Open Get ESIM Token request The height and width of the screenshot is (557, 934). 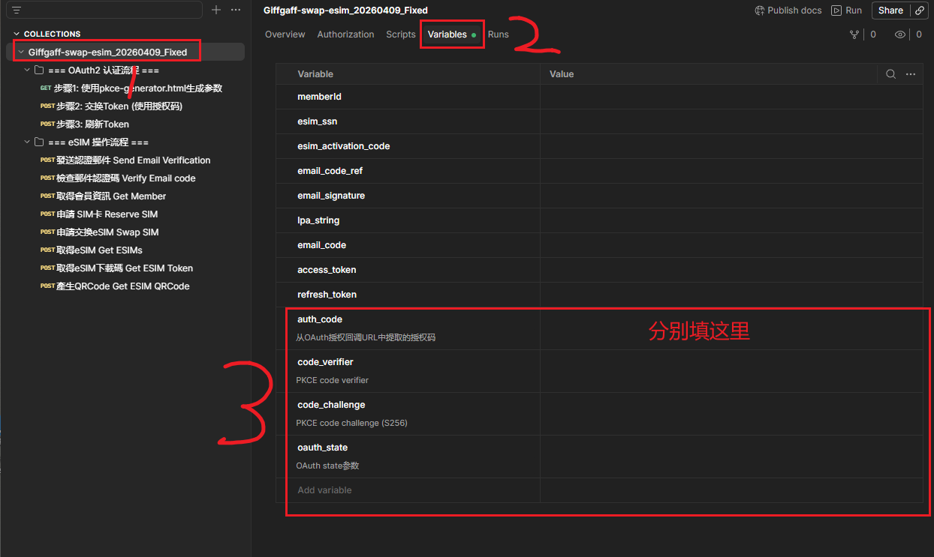(116, 268)
